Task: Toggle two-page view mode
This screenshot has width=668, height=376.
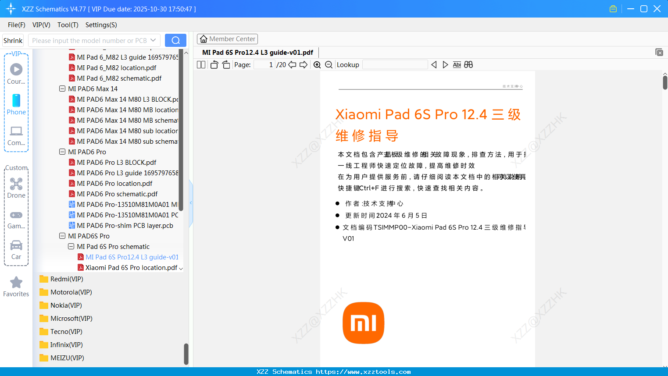Action: [200, 64]
